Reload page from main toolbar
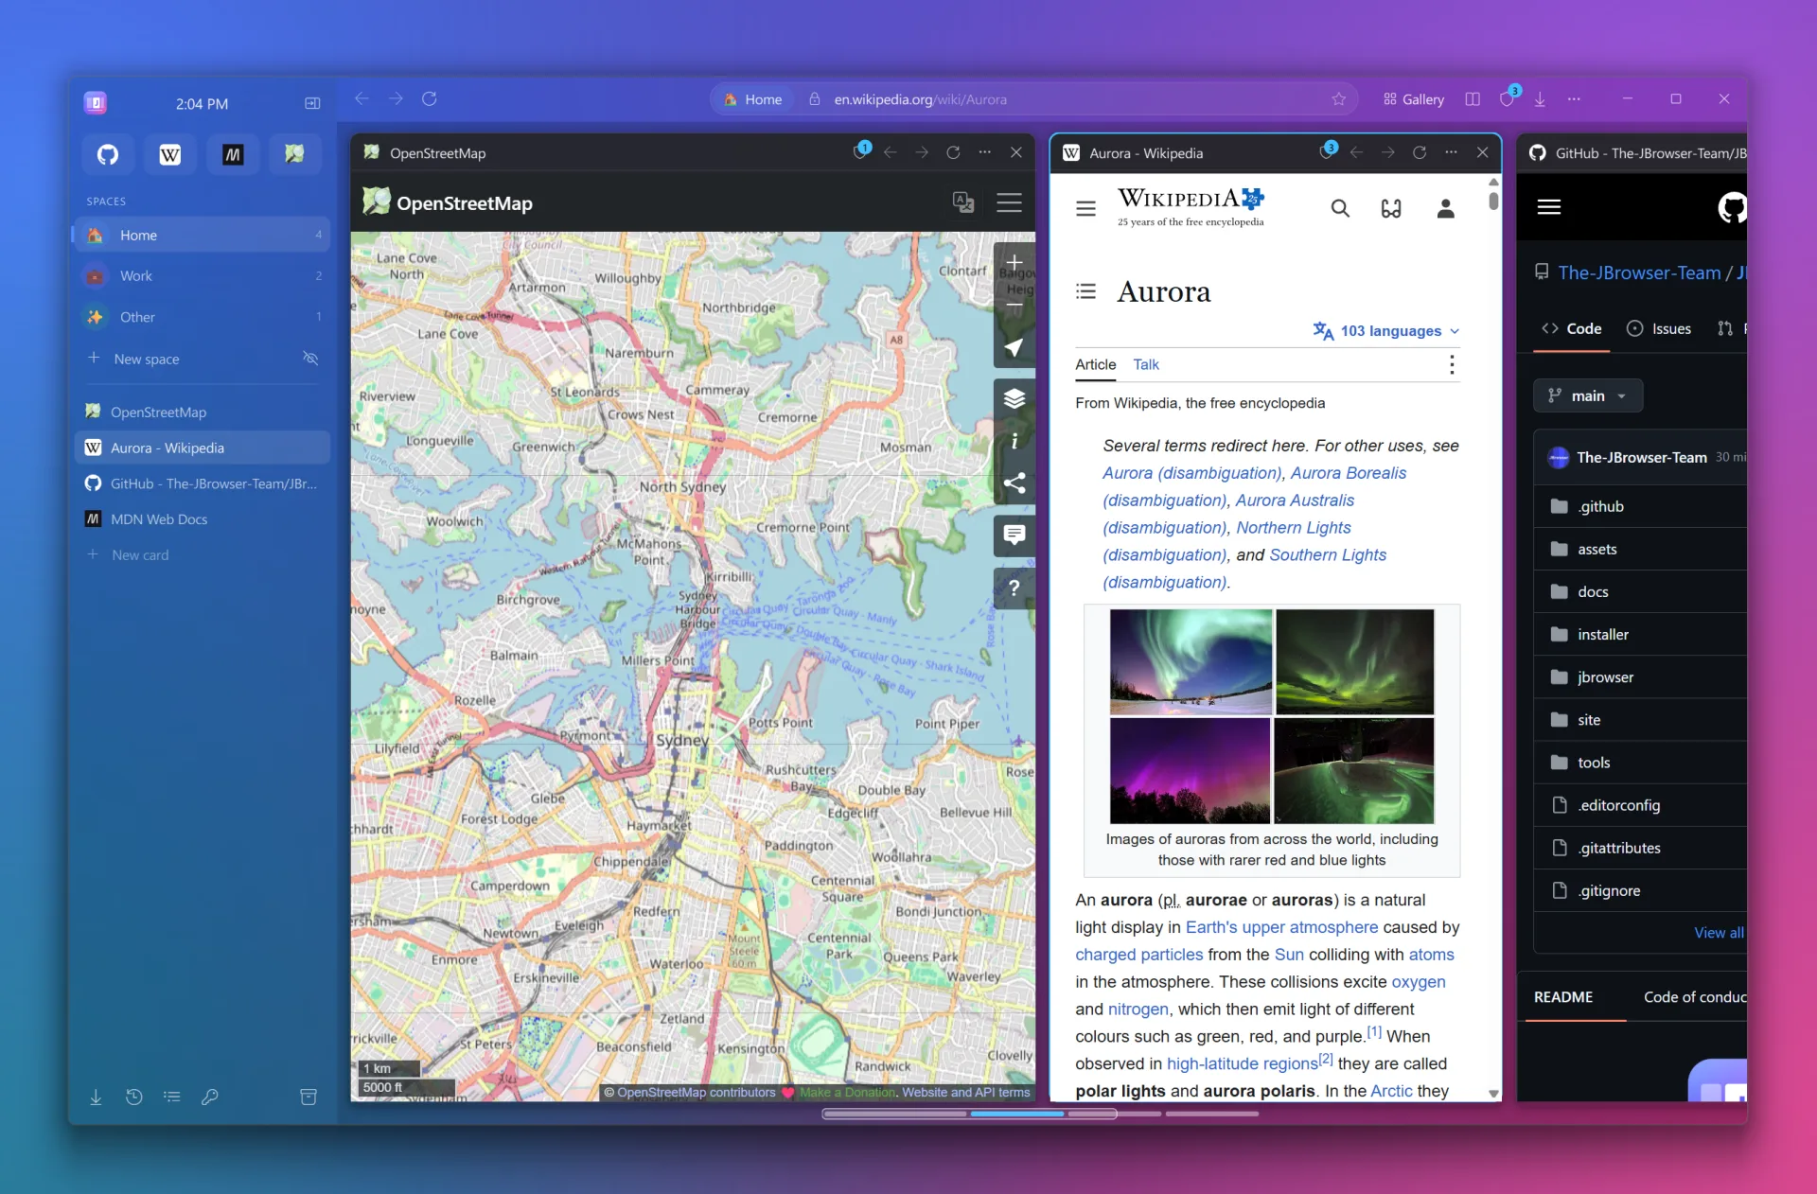The image size is (1817, 1194). click(430, 98)
